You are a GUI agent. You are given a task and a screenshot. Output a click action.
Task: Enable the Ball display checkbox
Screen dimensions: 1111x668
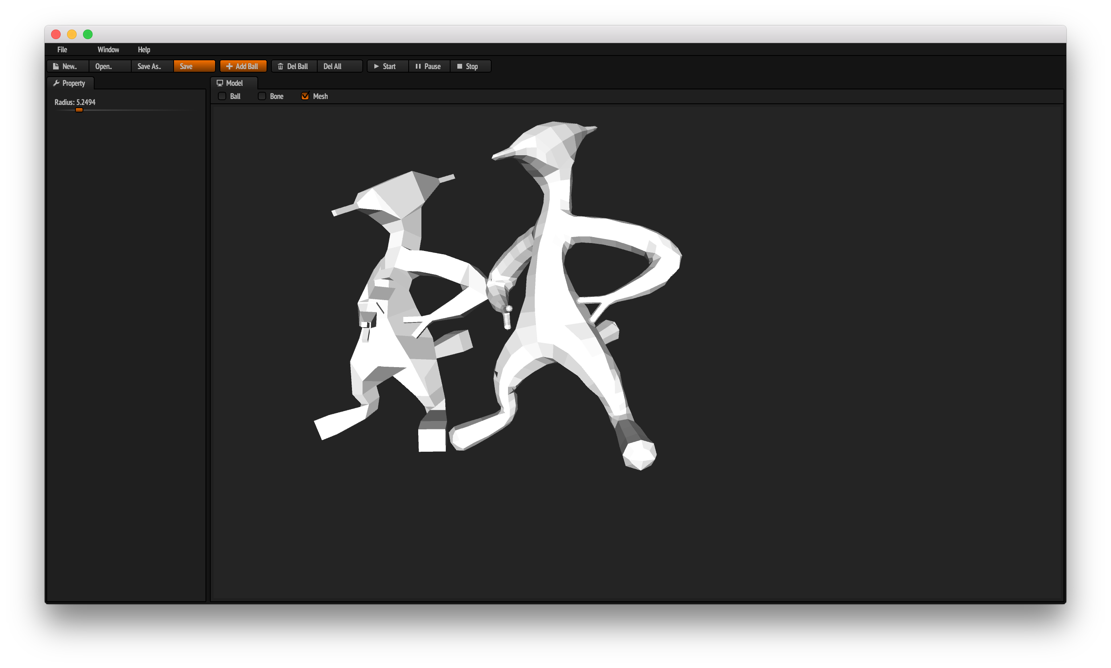pos(222,96)
